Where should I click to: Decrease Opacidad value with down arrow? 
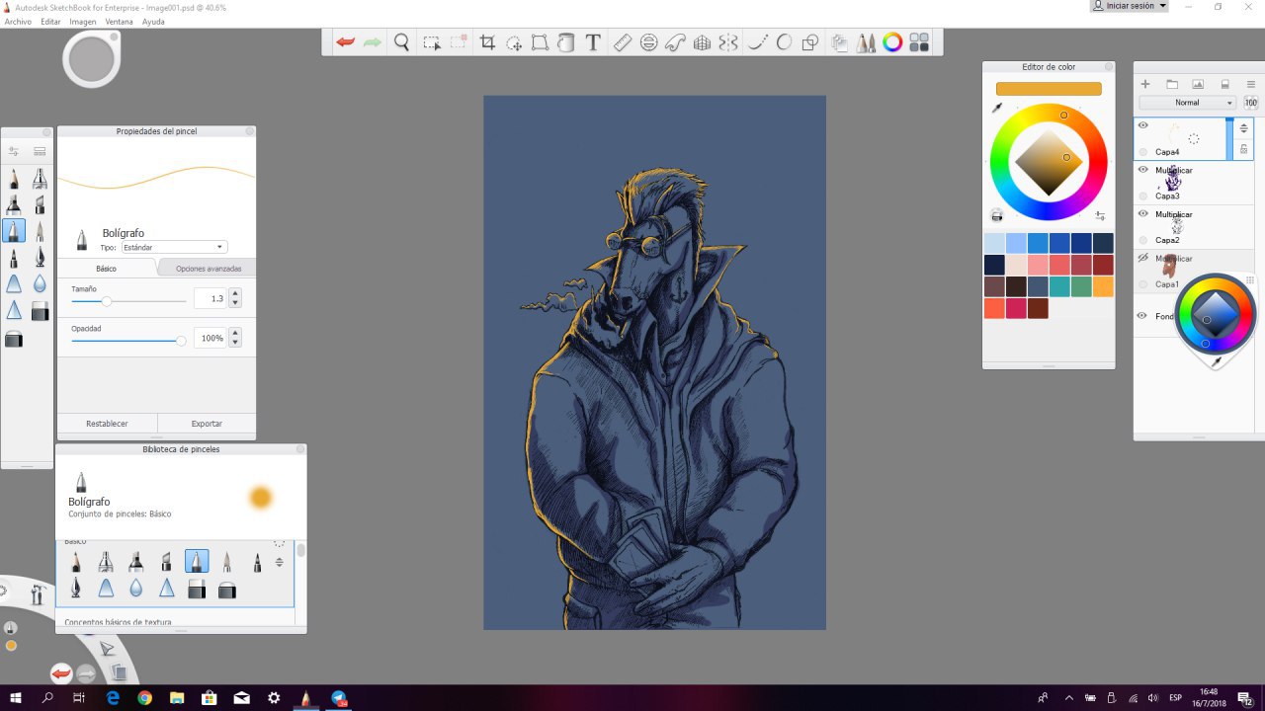point(235,343)
